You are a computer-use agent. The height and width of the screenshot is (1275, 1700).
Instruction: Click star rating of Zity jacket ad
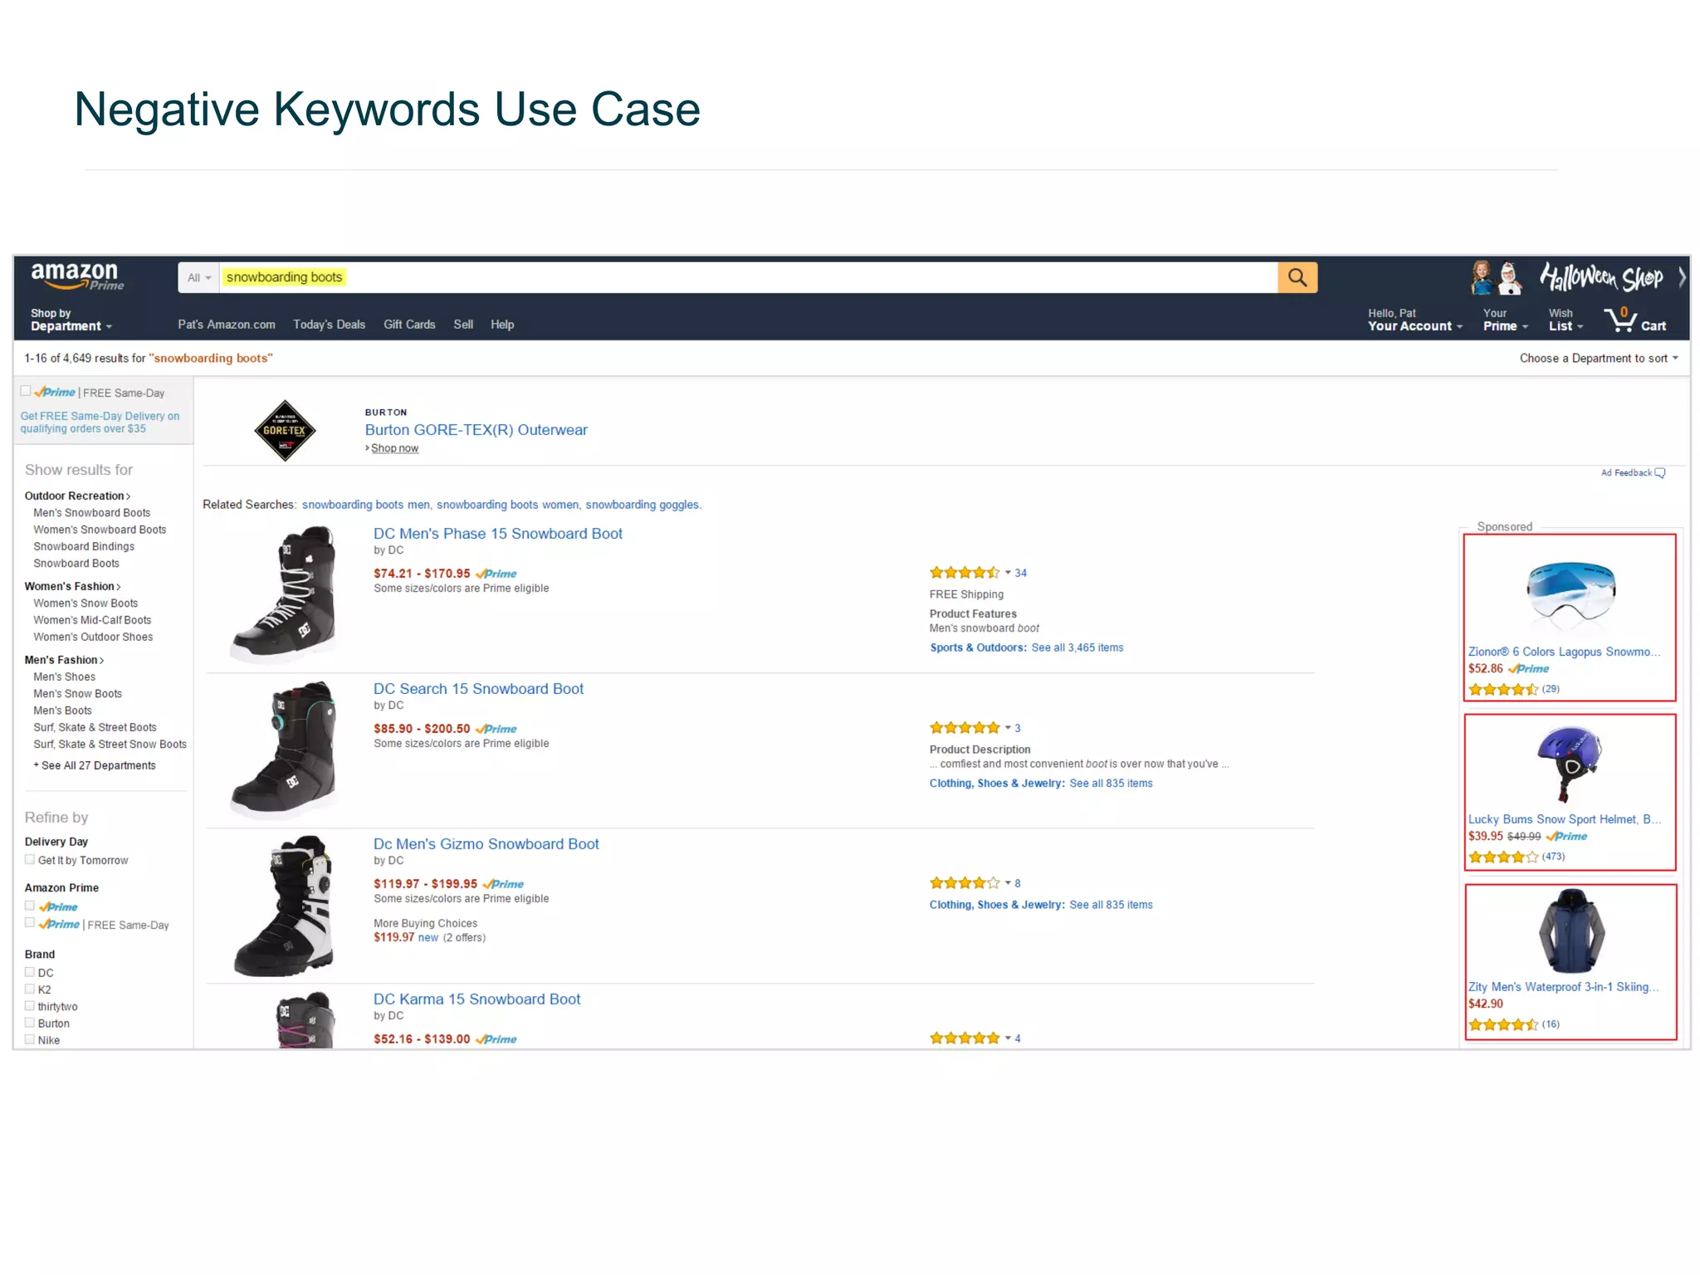(x=1503, y=1024)
